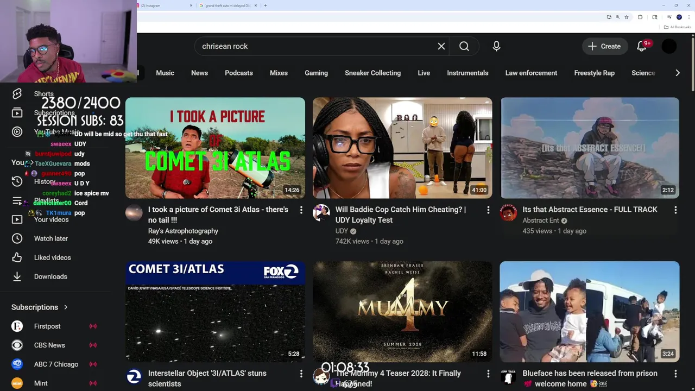Image resolution: width=695 pixels, height=391 pixels.
Task: Open more options for Baddie Cop video
Action: [488, 210]
